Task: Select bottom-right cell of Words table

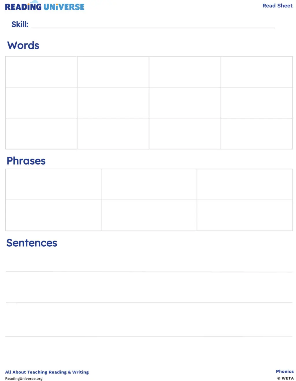Action: click(x=257, y=134)
